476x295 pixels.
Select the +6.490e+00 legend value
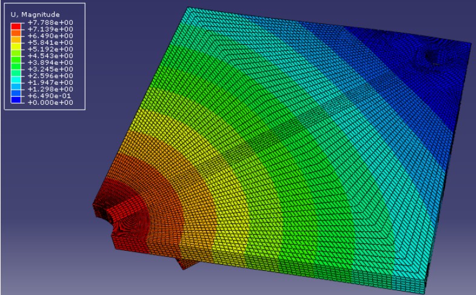coord(50,36)
